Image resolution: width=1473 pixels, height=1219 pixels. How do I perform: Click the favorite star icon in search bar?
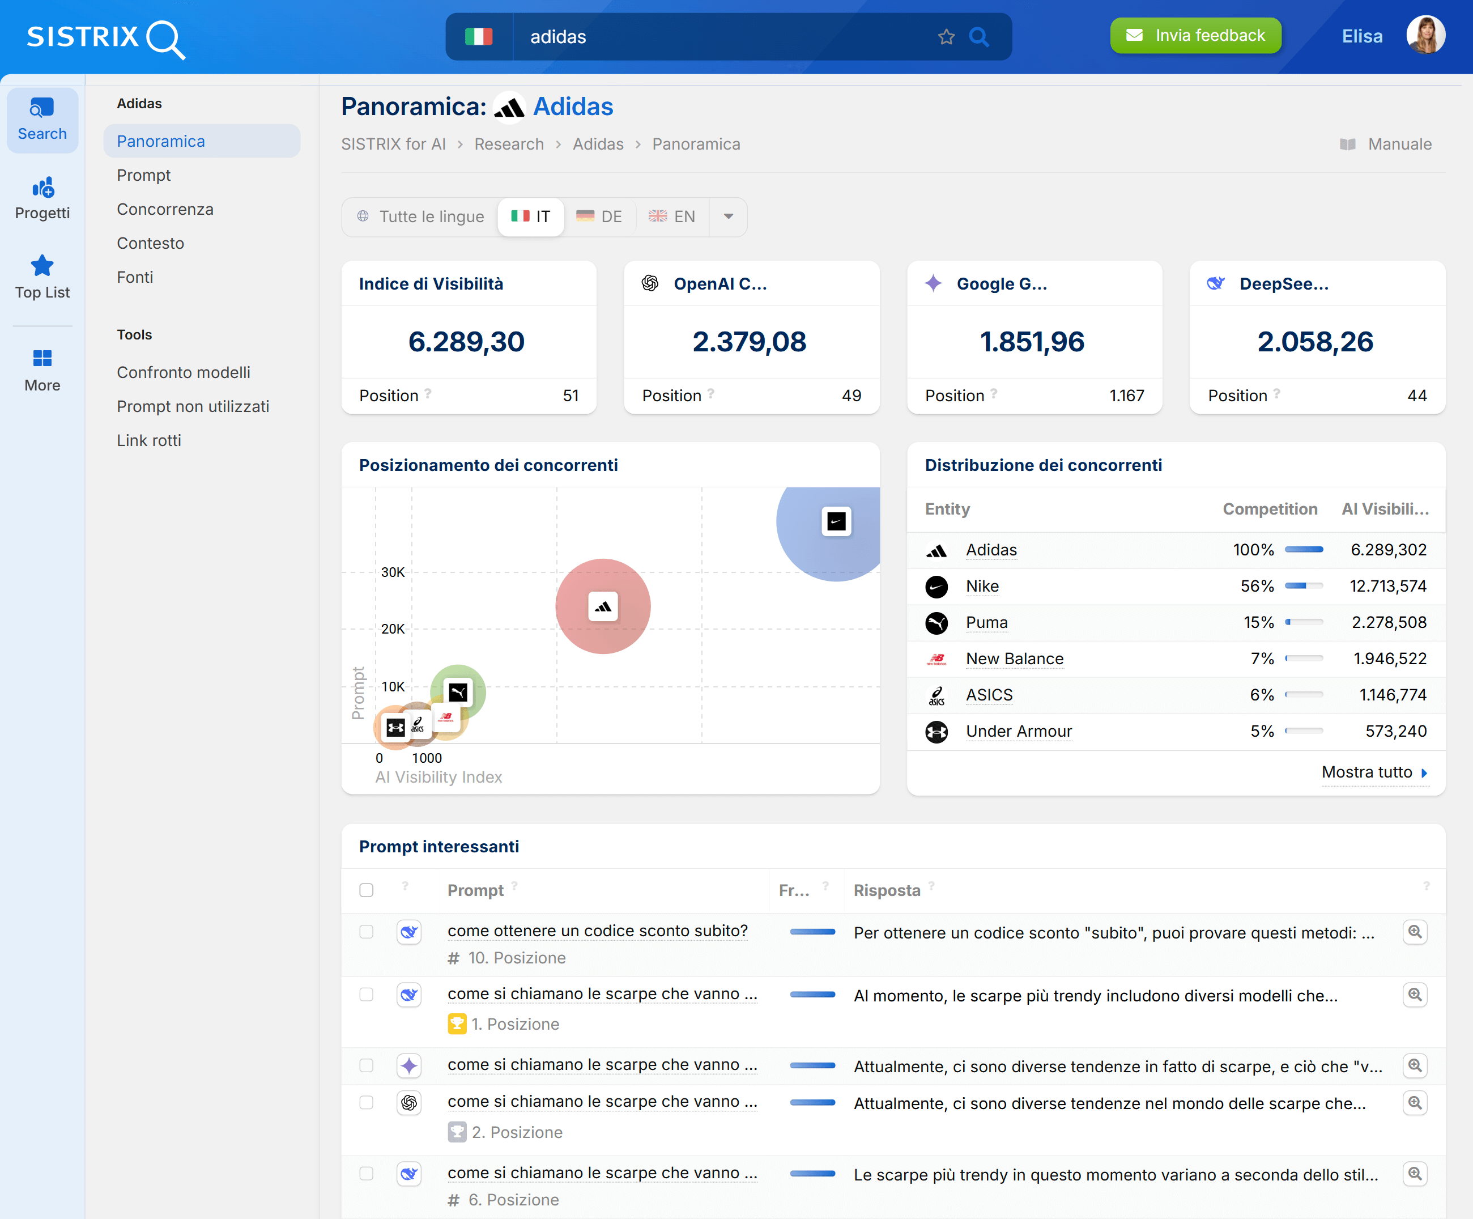[x=946, y=36]
